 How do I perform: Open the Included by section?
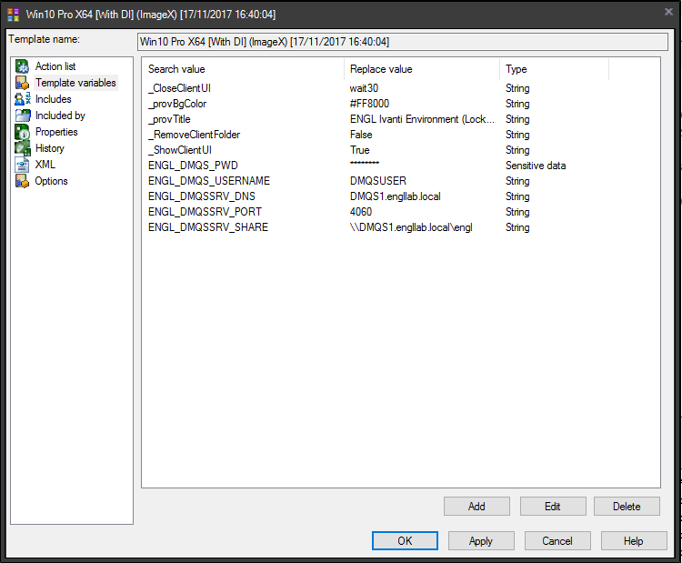tap(60, 116)
